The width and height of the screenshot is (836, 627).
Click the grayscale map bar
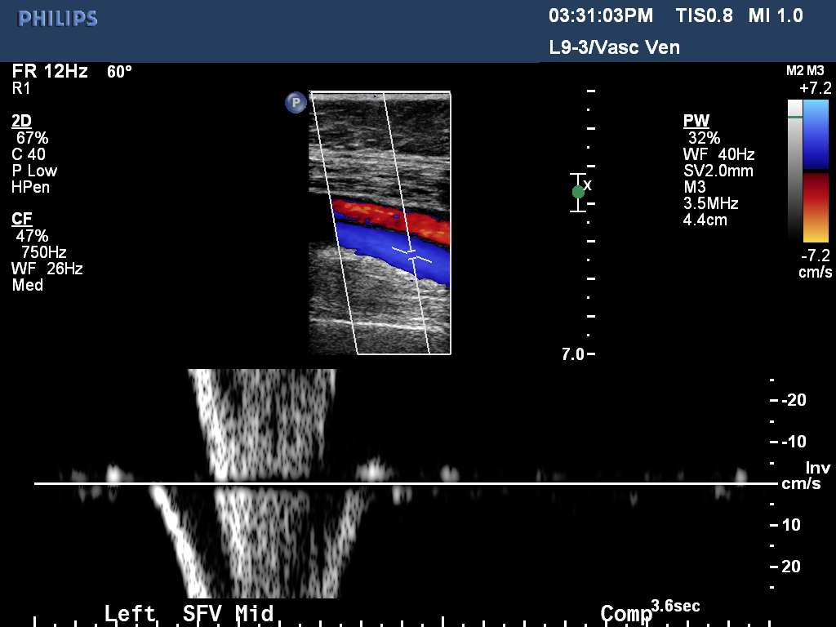pyautogui.click(x=794, y=170)
